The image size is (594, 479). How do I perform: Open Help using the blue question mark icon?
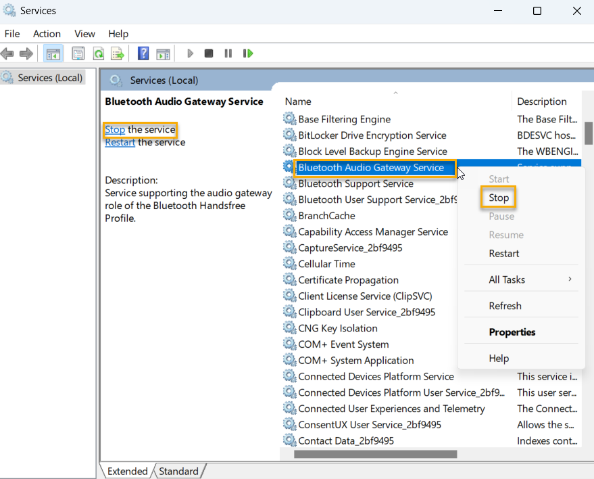coord(143,53)
